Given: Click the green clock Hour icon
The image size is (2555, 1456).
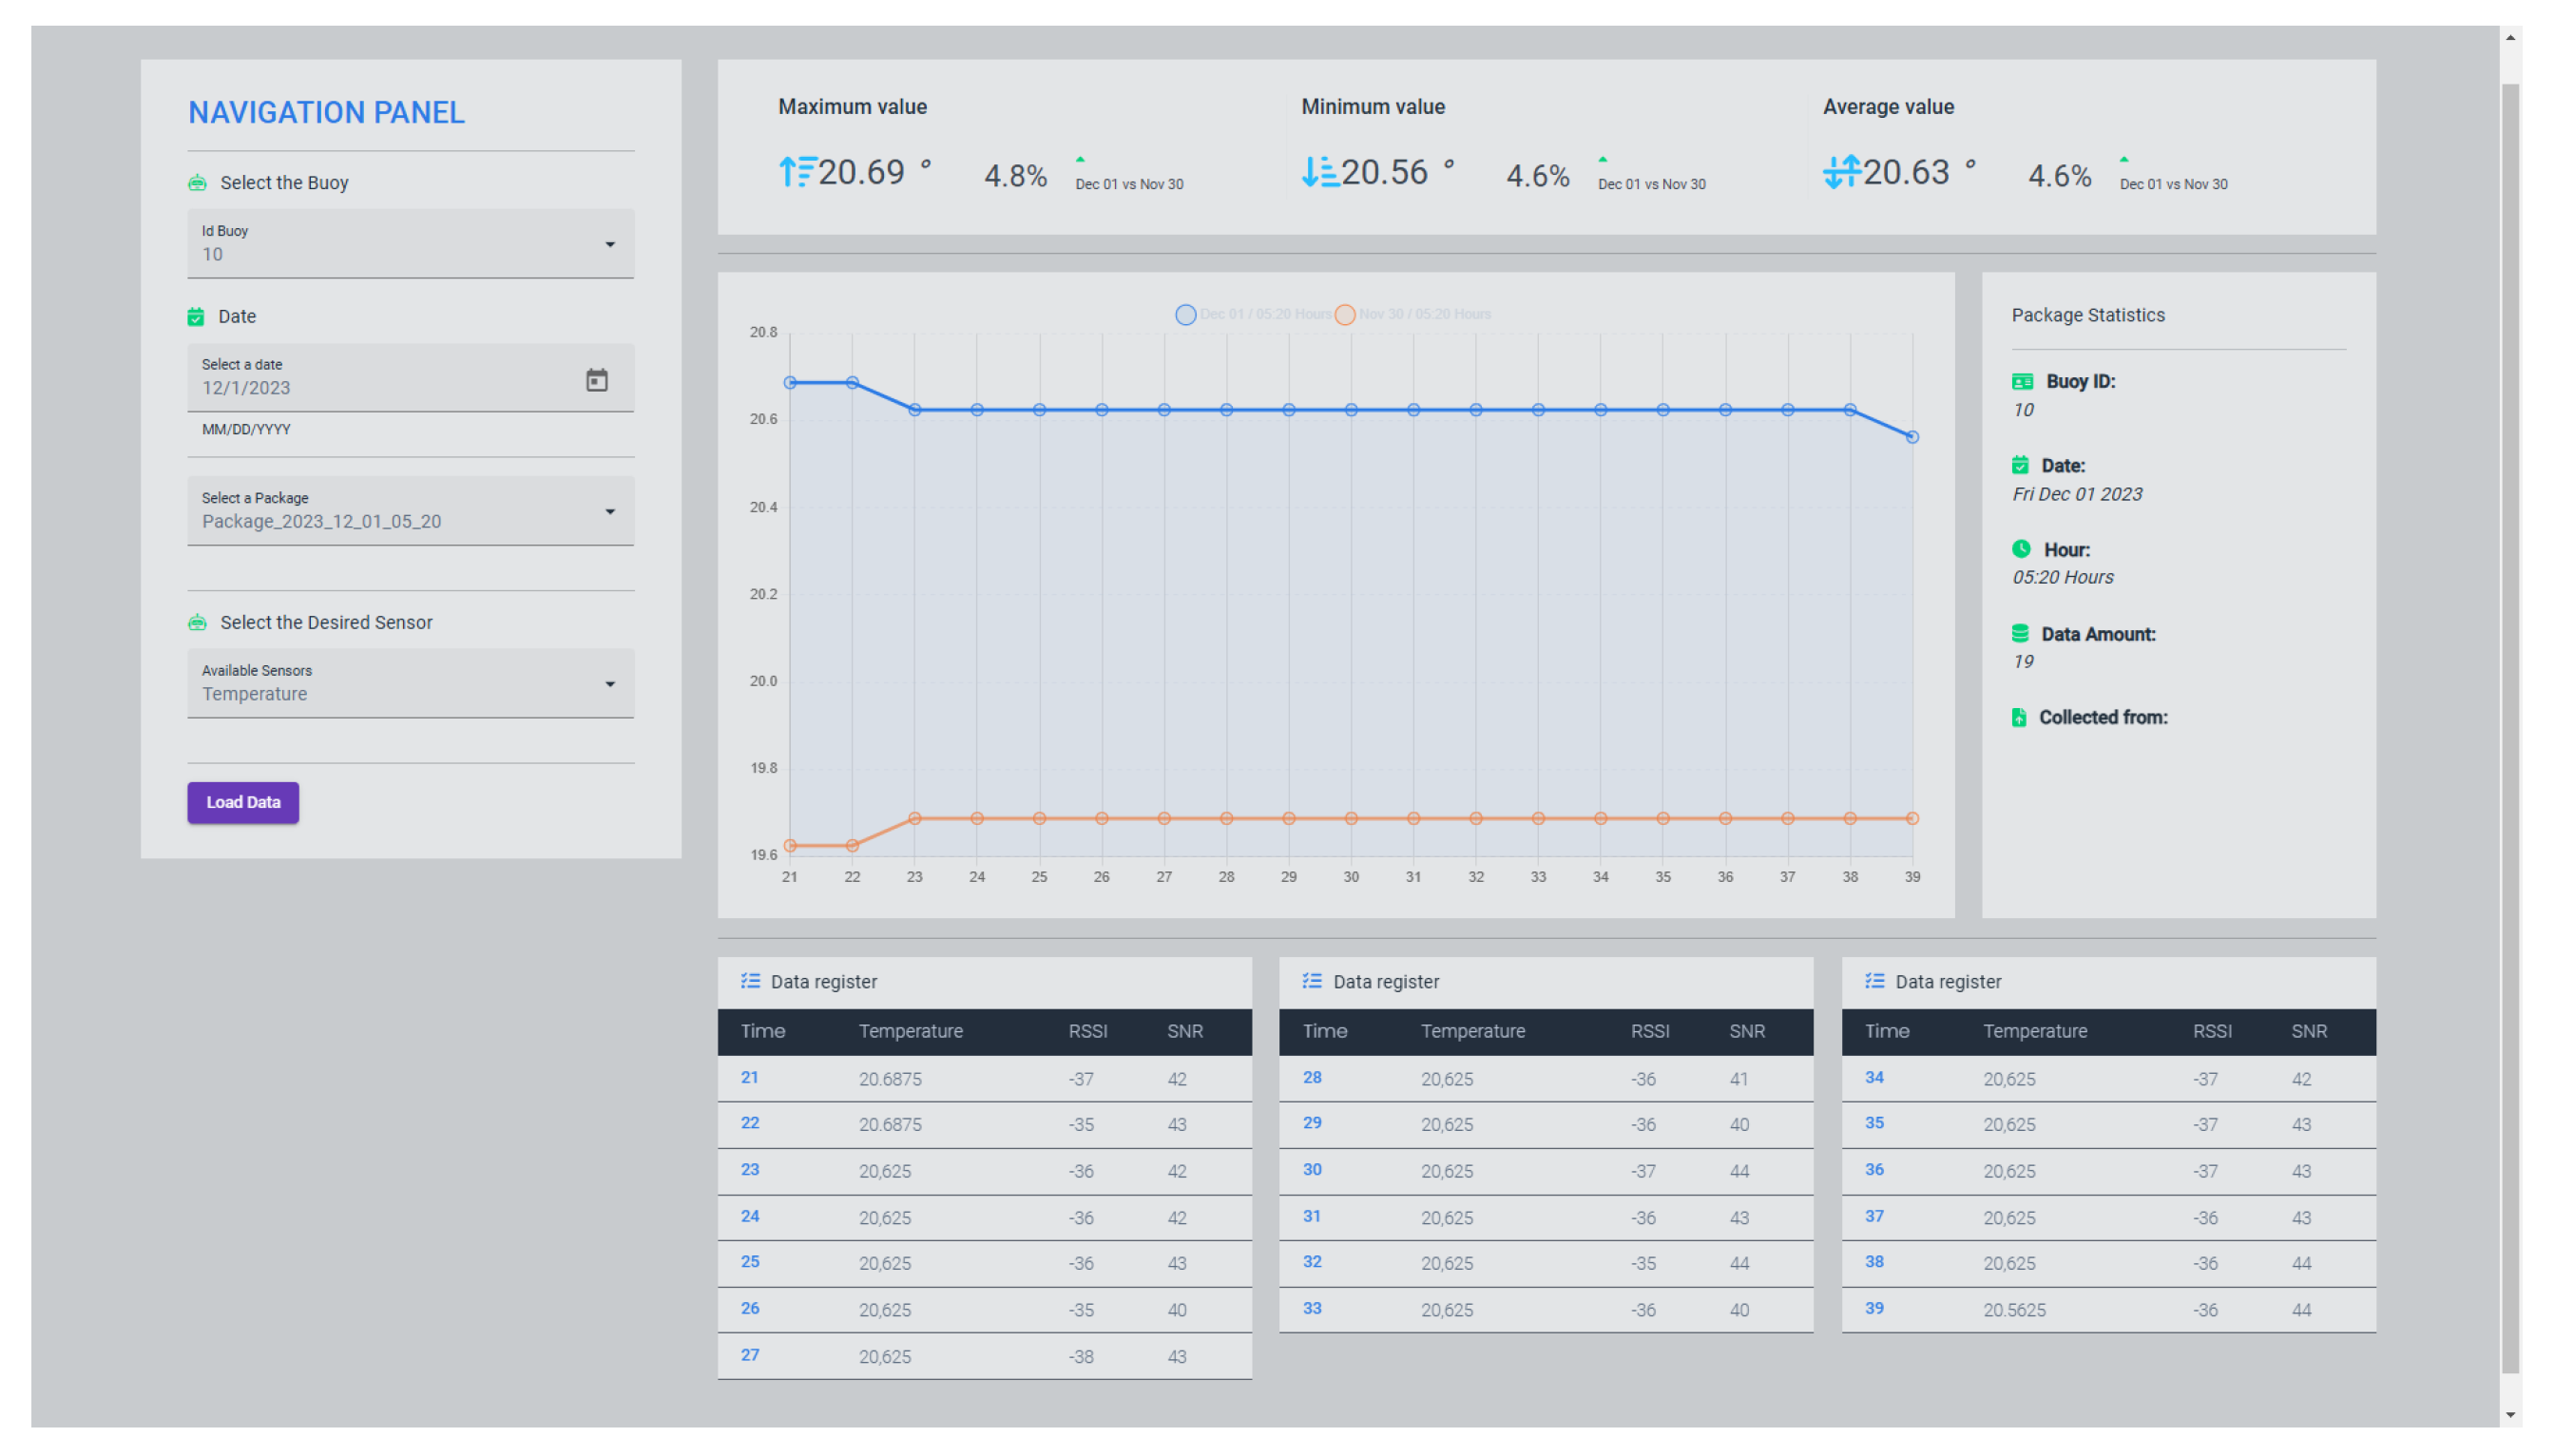Looking at the screenshot, I should [2021, 549].
